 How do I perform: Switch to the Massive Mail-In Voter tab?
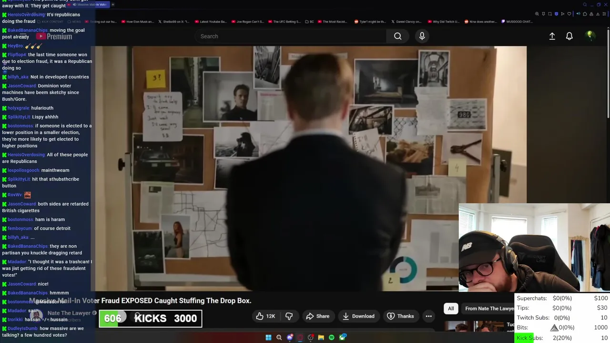(88, 4)
